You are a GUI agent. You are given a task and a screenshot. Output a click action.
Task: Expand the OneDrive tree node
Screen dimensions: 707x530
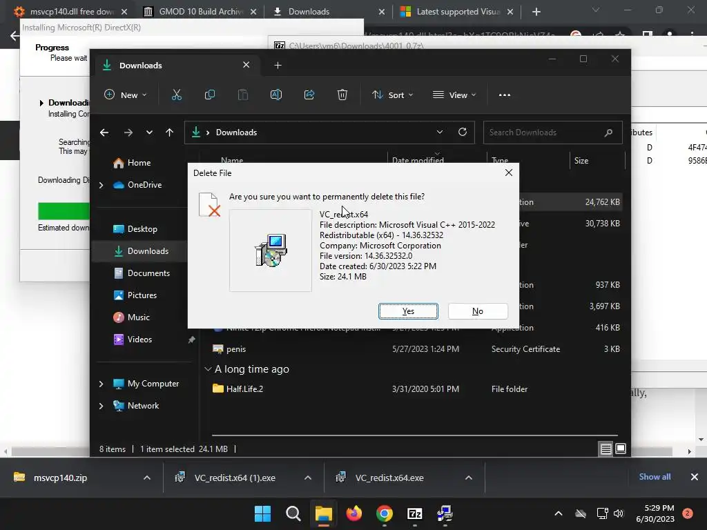point(101,185)
